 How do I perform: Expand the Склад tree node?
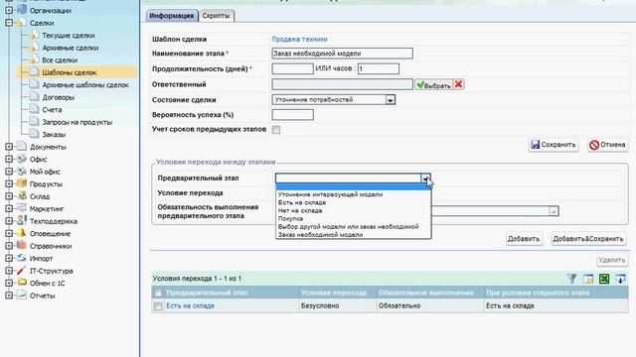pos(9,196)
